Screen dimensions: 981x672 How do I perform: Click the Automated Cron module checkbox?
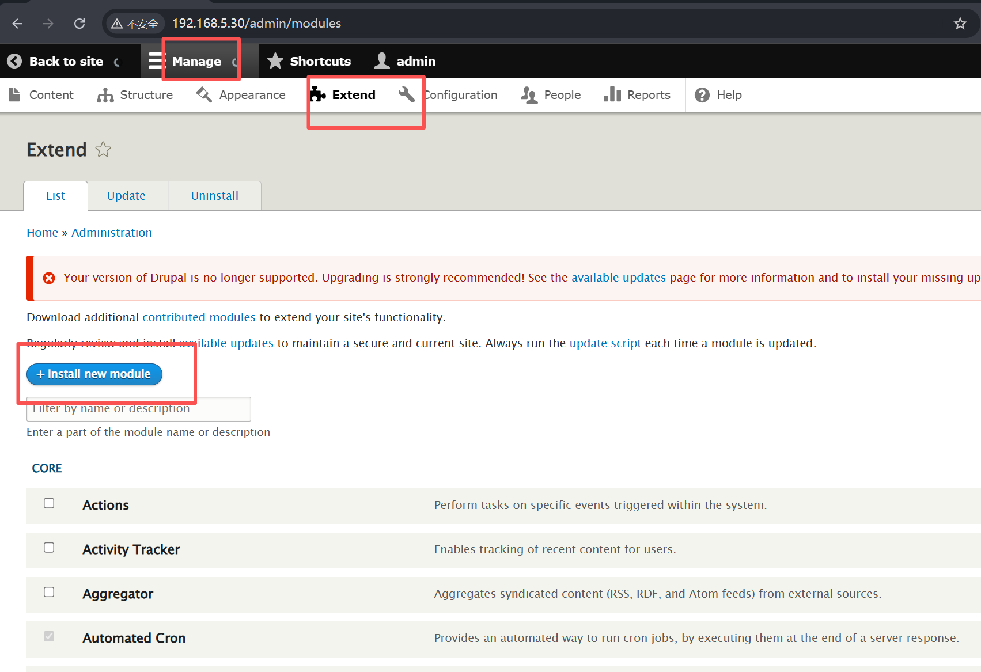(x=49, y=636)
